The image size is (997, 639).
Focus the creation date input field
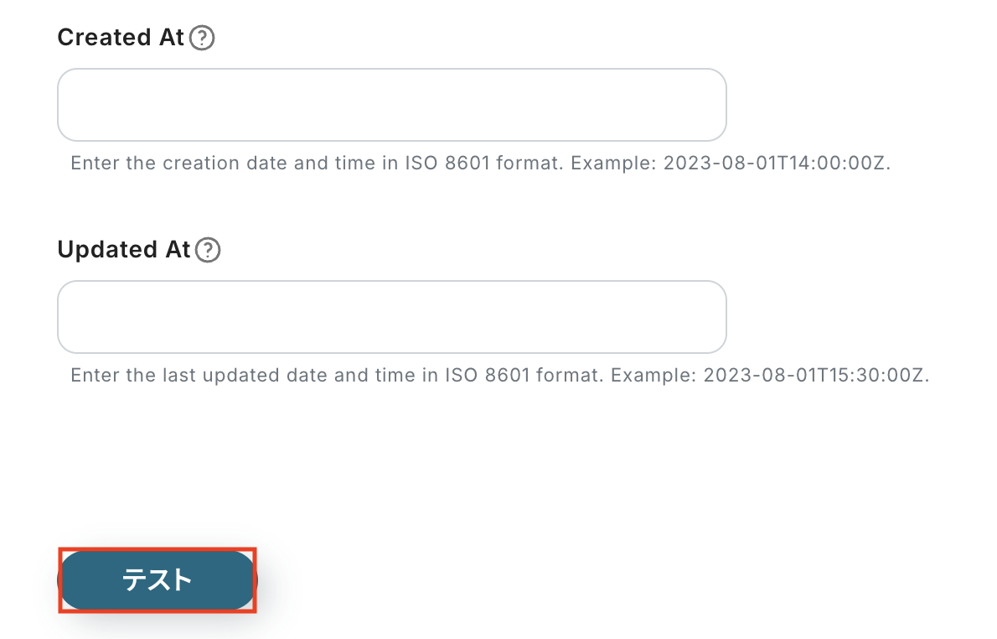coord(391,105)
